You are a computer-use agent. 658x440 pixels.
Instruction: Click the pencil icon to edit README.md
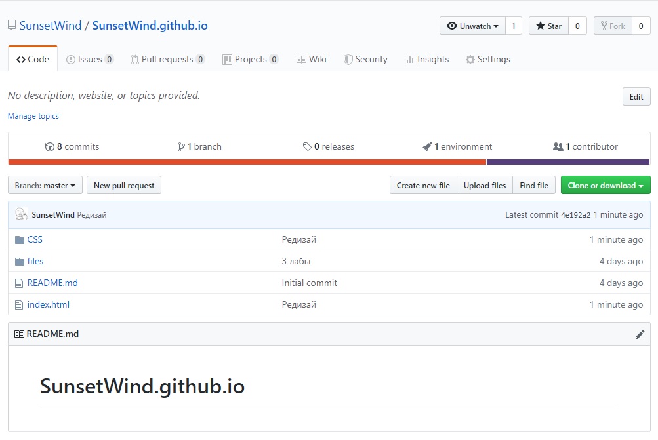click(x=640, y=334)
